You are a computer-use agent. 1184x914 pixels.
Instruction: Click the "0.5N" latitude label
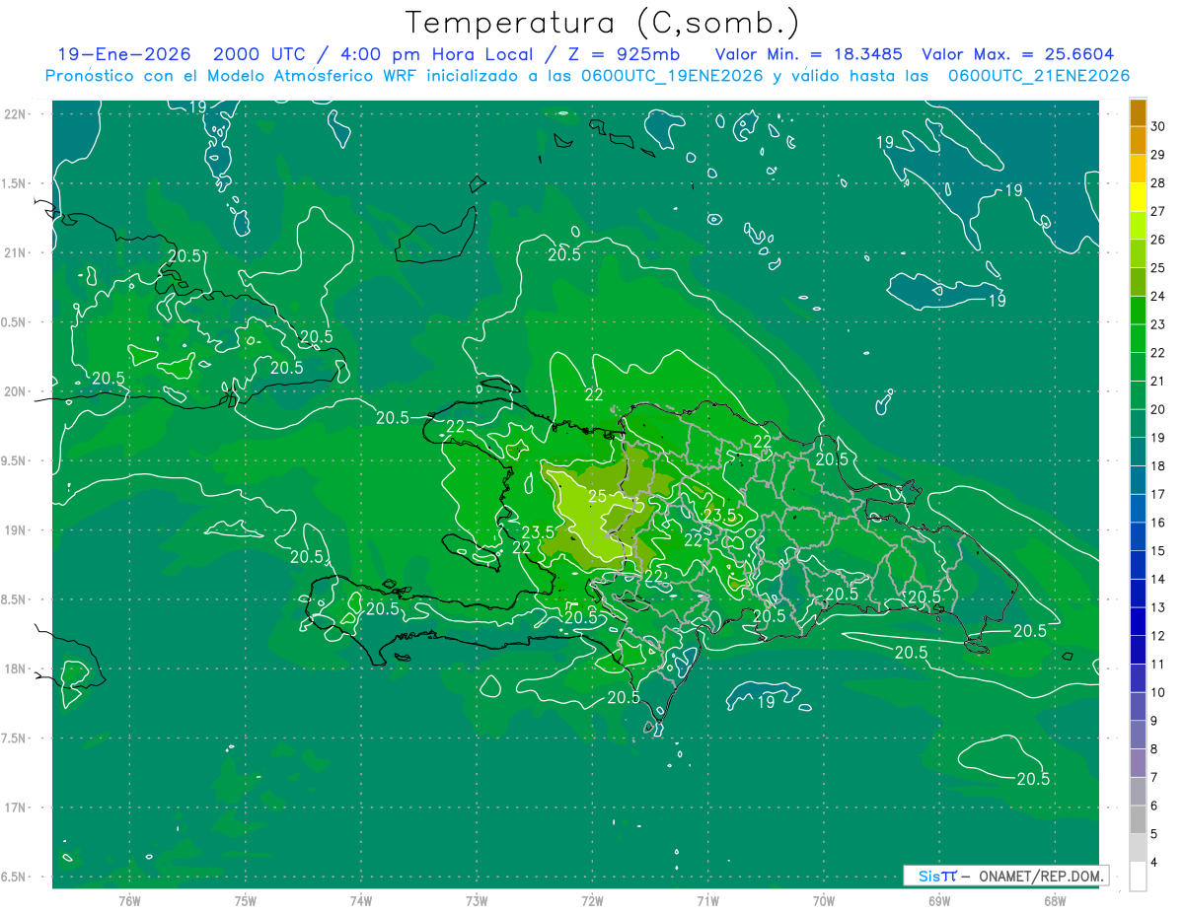tap(15, 322)
